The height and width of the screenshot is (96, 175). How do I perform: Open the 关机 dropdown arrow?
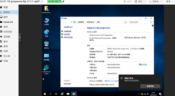[x=145, y=2]
